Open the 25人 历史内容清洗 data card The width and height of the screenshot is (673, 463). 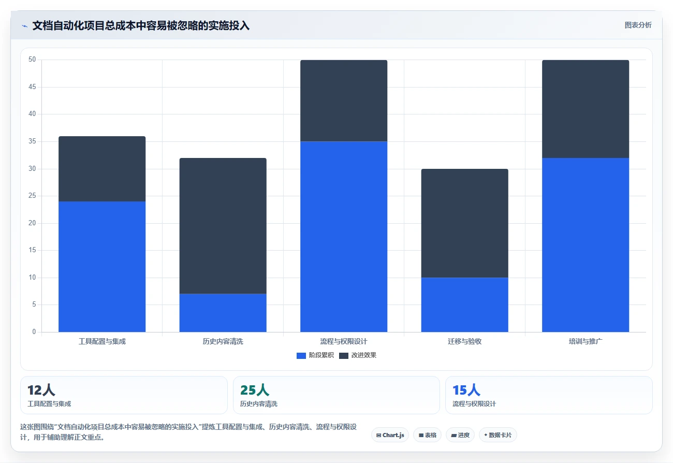point(336,395)
